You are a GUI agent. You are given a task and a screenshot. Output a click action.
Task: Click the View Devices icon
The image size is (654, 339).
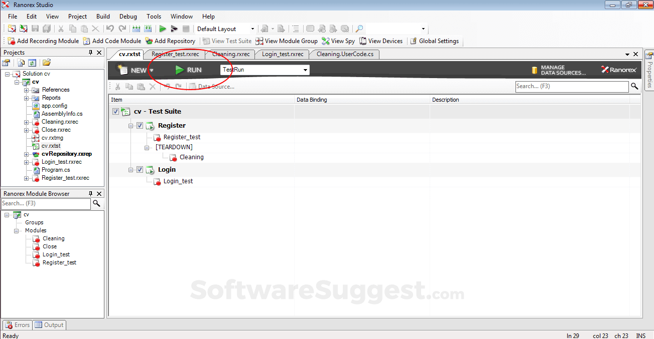coord(363,41)
